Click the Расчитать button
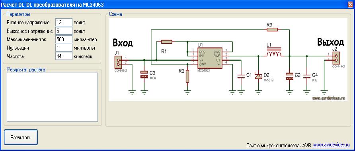This screenshot has height=152, width=355. pyautogui.click(x=21, y=137)
